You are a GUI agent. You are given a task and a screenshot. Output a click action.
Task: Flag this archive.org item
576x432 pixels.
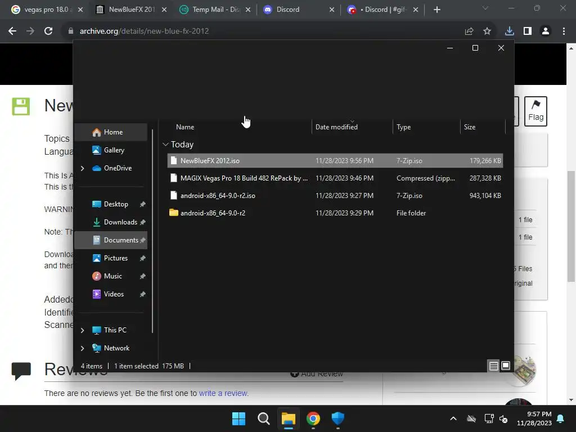(x=535, y=111)
